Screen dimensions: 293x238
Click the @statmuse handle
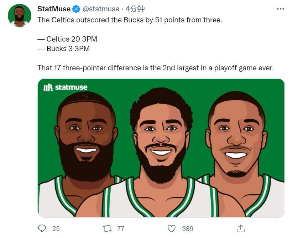pyautogui.click(x=100, y=9)
